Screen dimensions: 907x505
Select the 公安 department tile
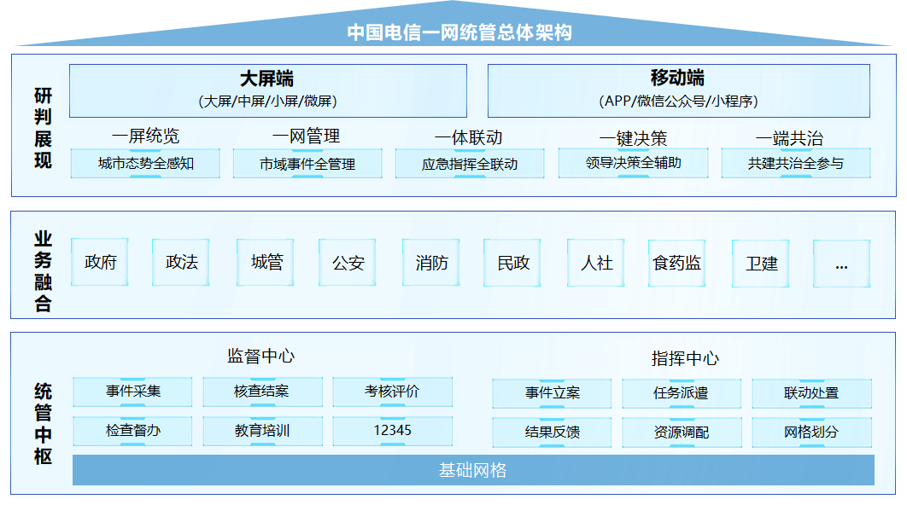point(348,263)
